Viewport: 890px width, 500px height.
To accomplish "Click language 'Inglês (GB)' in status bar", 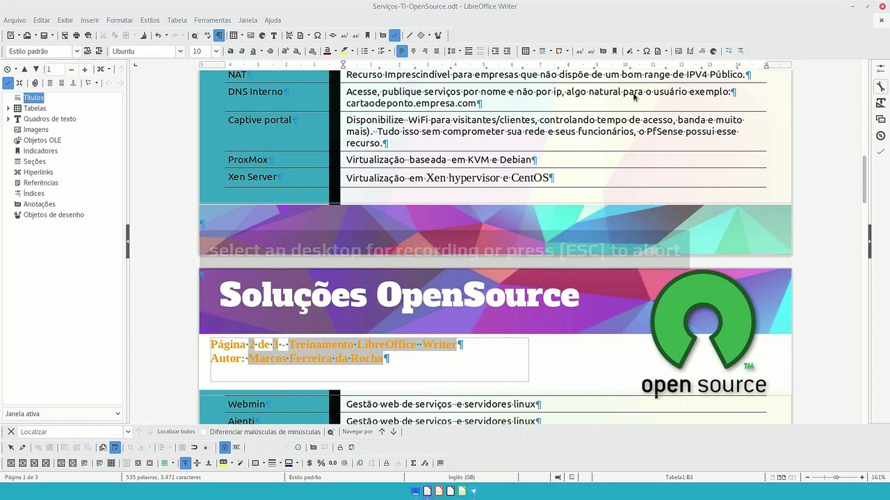I will [x=462, y=478].
